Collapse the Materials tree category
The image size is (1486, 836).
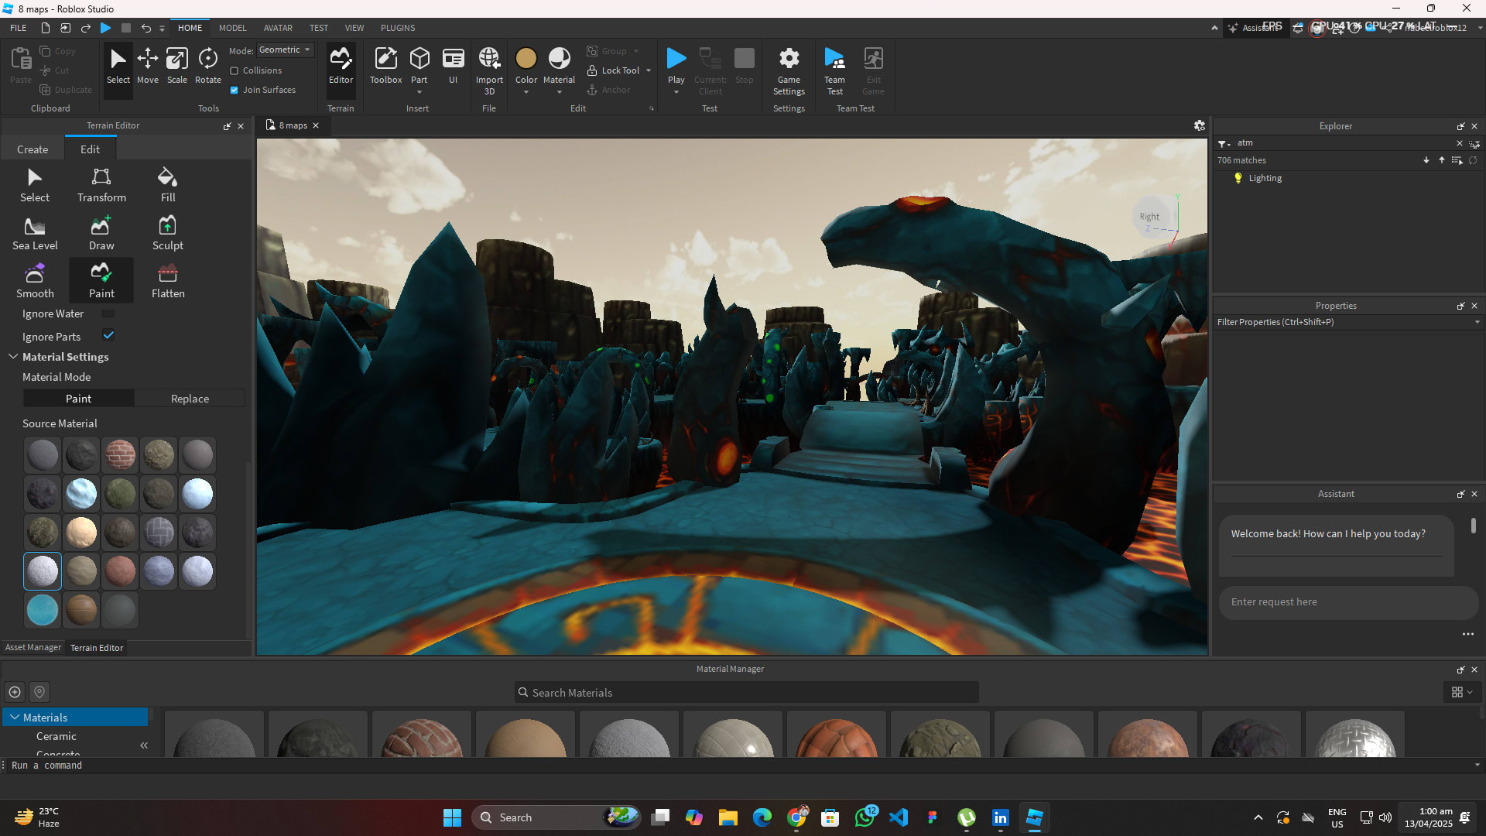pos(15,718)
